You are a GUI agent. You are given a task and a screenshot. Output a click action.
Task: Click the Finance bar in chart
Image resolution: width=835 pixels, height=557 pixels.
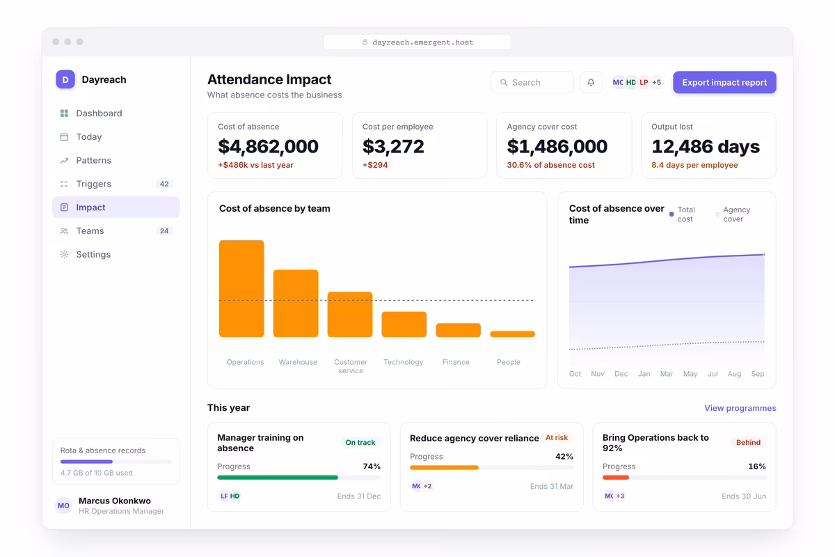point(459,330)
